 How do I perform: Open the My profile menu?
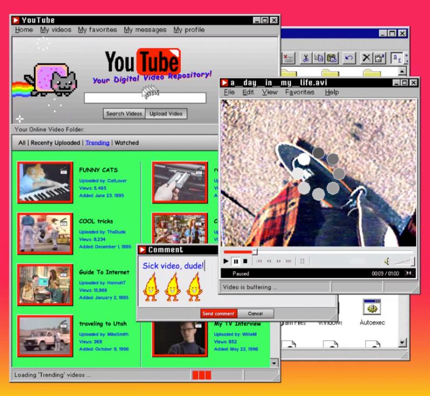(189, 30)
